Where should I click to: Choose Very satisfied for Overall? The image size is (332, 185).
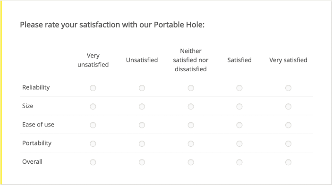click(288, 162)
